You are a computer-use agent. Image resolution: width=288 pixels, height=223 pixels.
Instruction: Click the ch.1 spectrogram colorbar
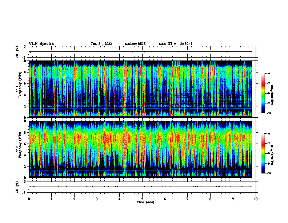pyautogui.click(x=263, y=93)
